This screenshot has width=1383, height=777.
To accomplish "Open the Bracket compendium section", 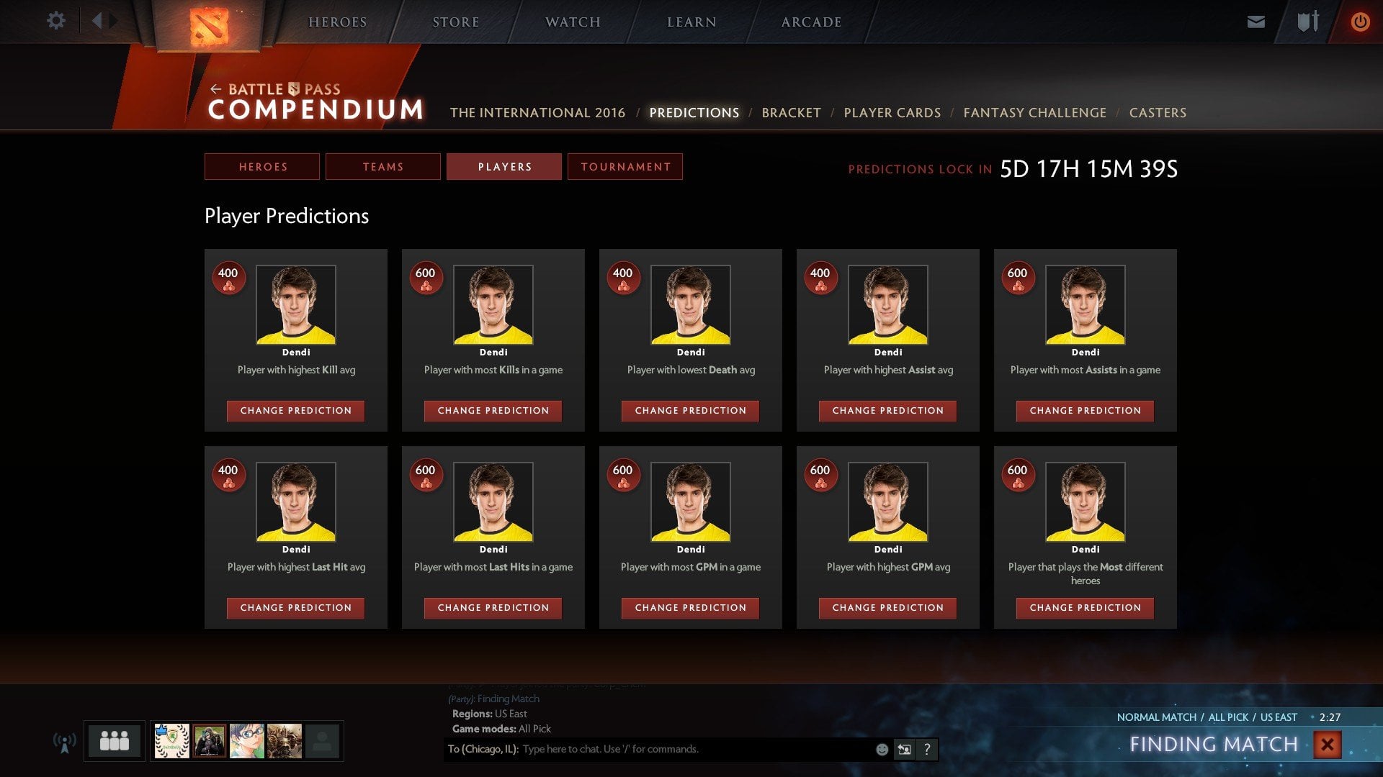I will [791, 113].
